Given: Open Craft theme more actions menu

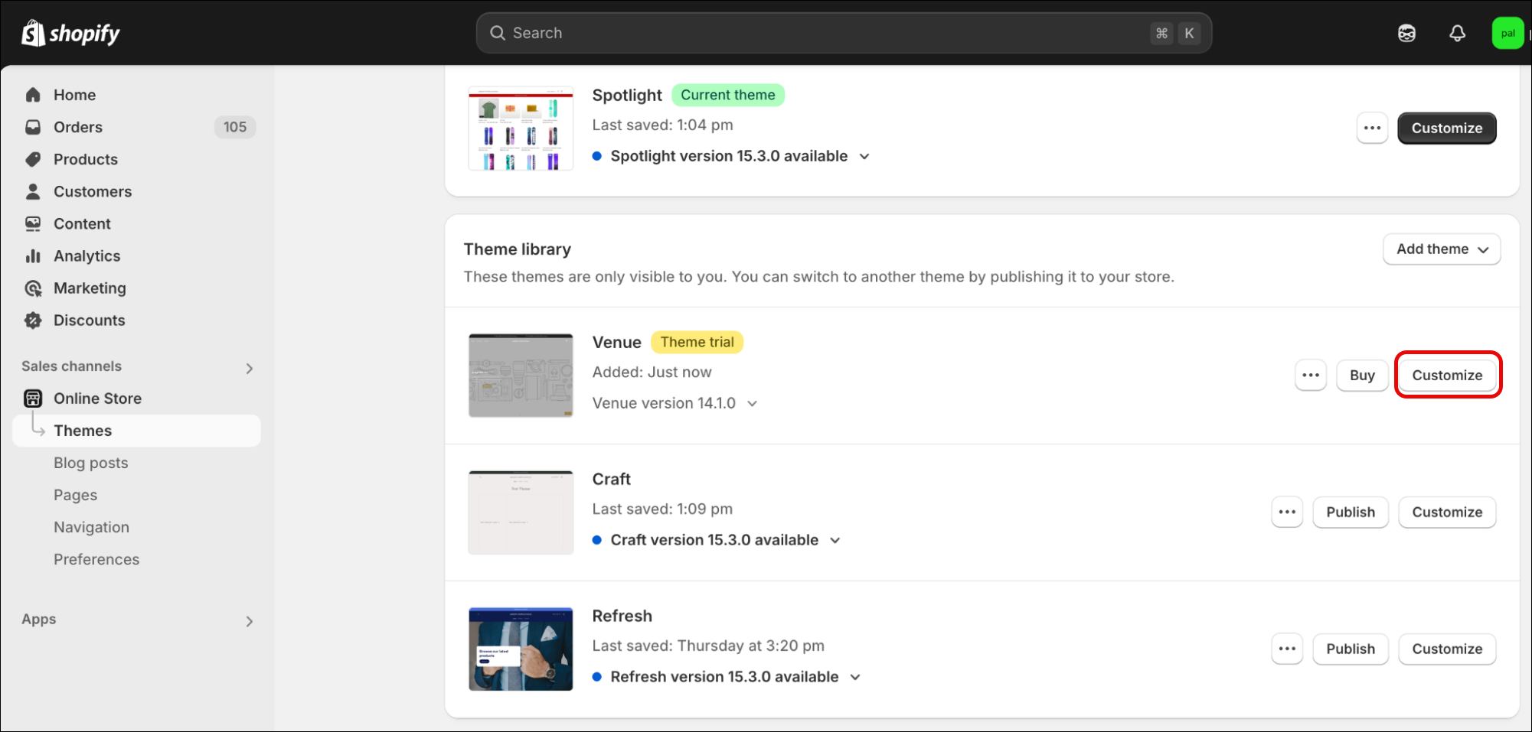Looking at the screenshot, I should point(1287,512).
